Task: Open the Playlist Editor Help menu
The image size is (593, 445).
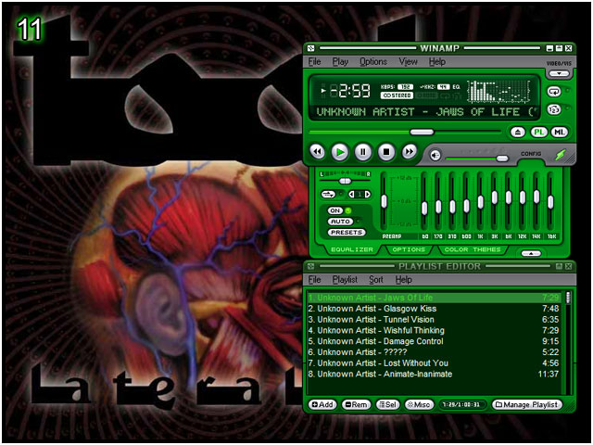Action: click(404, 280)
